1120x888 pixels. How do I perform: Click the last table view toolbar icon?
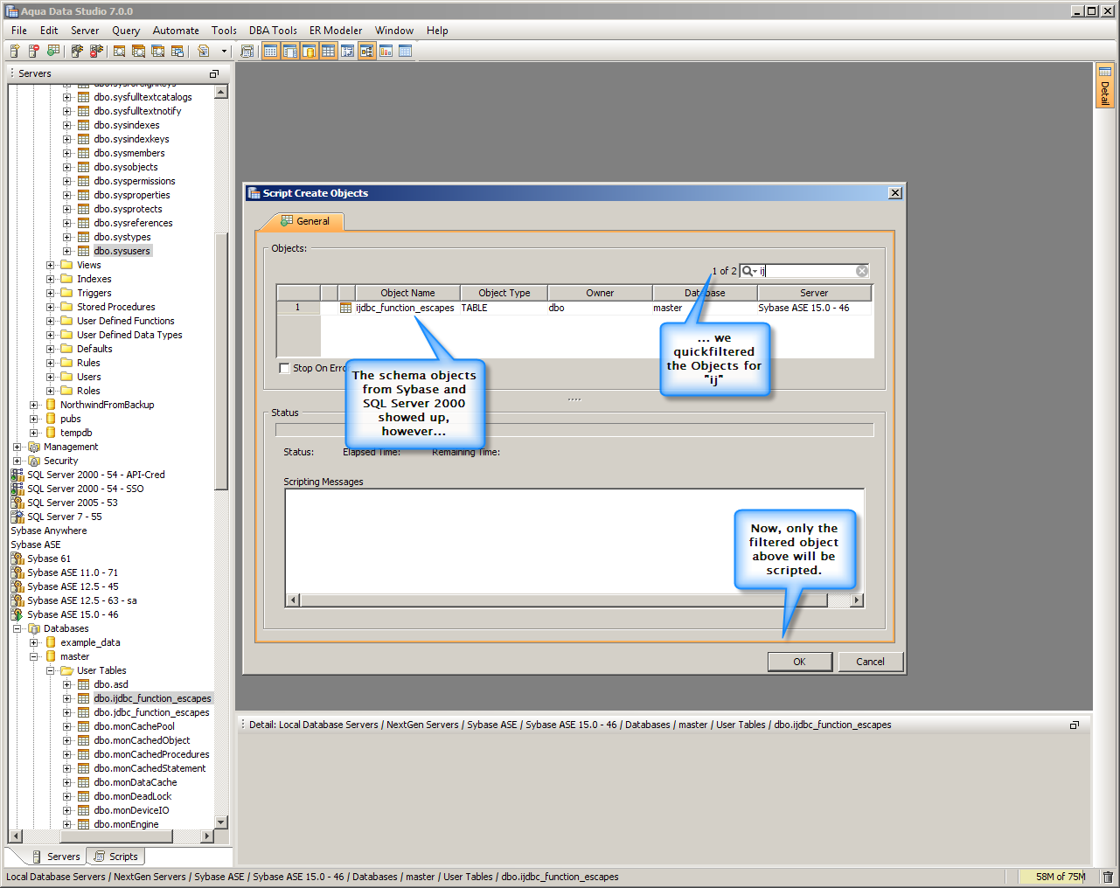(406, 52)
